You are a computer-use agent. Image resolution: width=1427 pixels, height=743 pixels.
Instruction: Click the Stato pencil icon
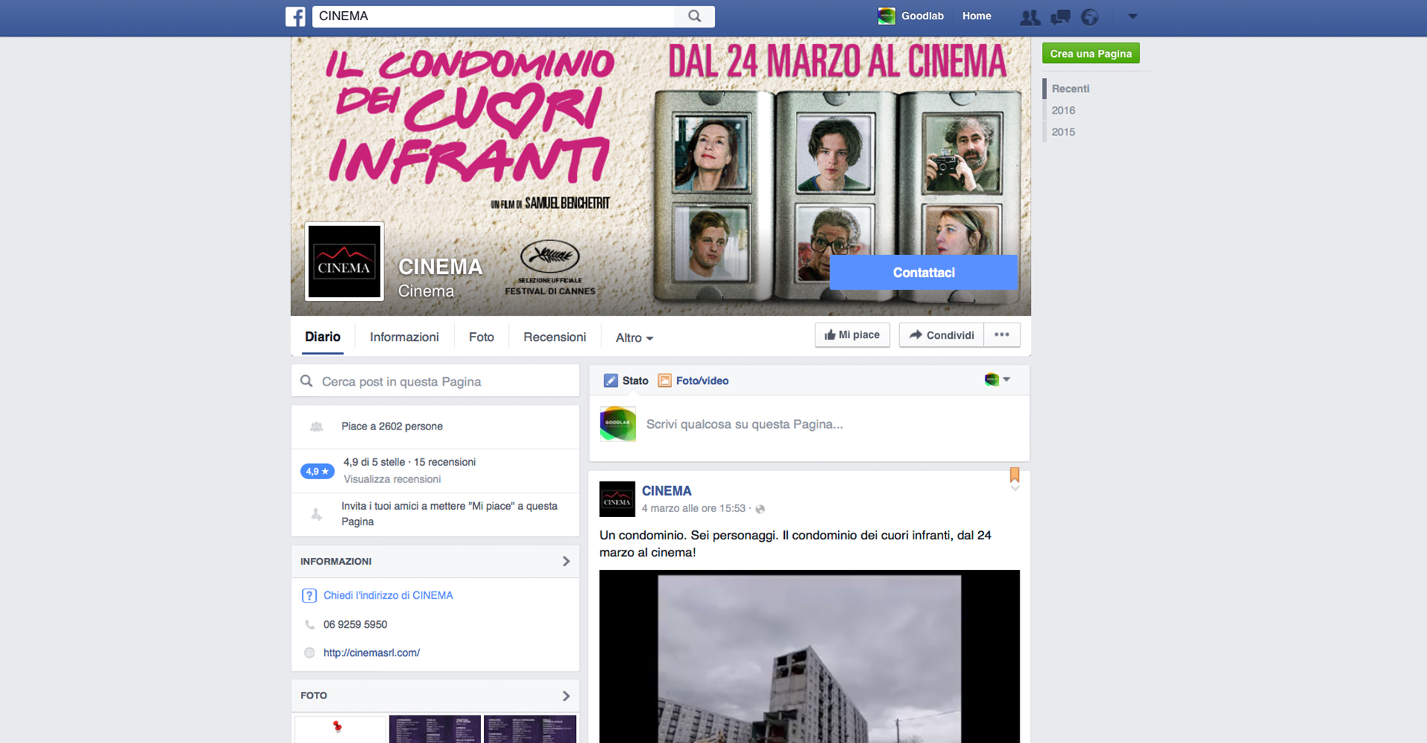pyautogui.click(x=611, y=380)
